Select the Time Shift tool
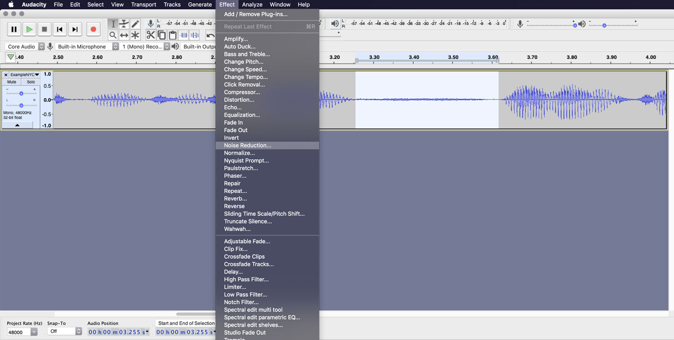 [124, 35]
